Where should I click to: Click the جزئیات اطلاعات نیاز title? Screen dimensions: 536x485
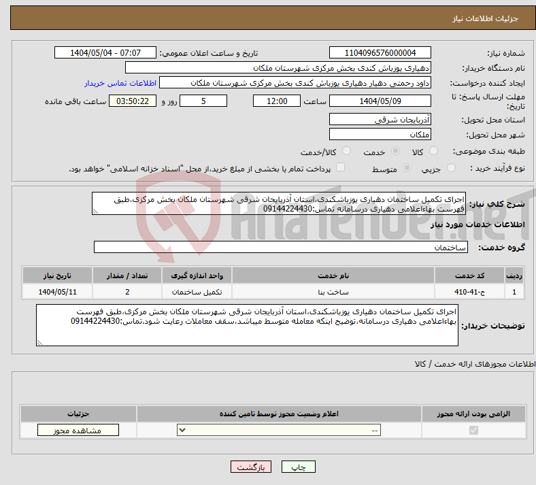click(485, 18)
